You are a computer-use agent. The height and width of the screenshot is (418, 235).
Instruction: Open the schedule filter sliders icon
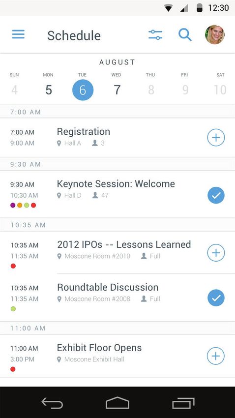pyautogui.click(x=155, y=35)
